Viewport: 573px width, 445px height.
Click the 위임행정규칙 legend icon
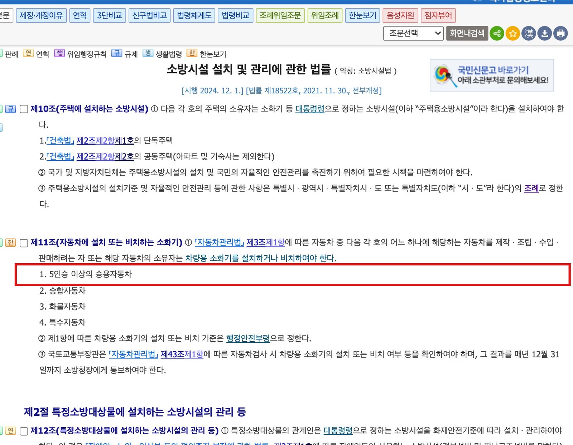59,53
